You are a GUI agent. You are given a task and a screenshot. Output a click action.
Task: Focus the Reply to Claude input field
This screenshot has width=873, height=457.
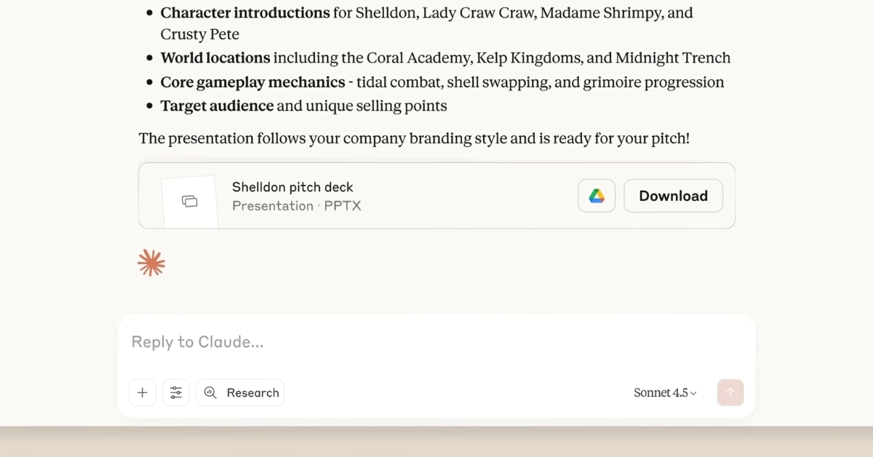[x=436, y=342]
